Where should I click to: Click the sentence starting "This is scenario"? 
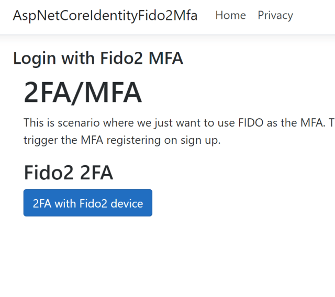pos(157,123)
